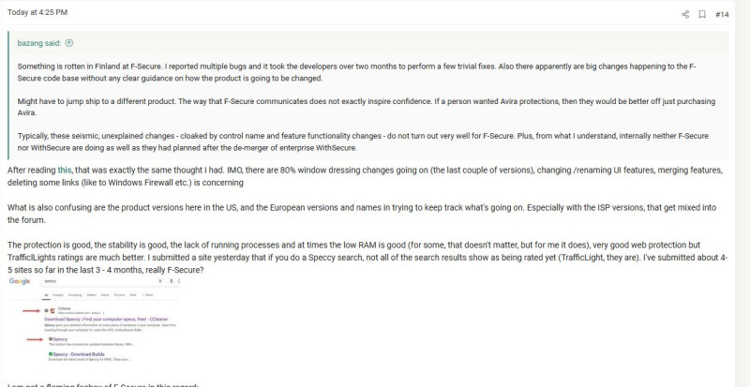Image resolution: width=750 pixels, height=387 pixels.
Task: Click the X clear icon in the thumbnail's search bar
Action: [x=160, y=281]
